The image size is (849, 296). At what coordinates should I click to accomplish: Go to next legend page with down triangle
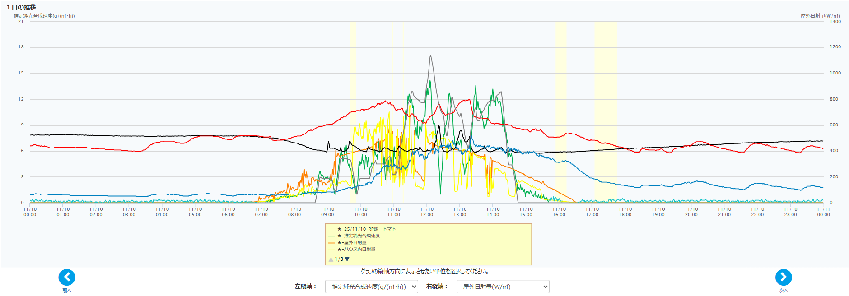[x=347, y=259]
